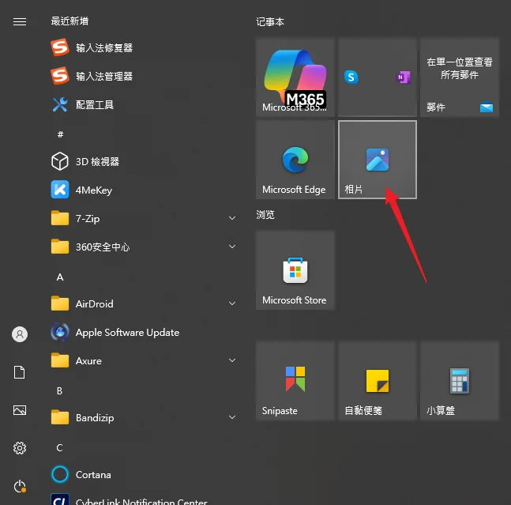This screenshot has height=505, width=511.
Task: Open CyberLink Notification Center icon
Action: (x=60, y=500)
